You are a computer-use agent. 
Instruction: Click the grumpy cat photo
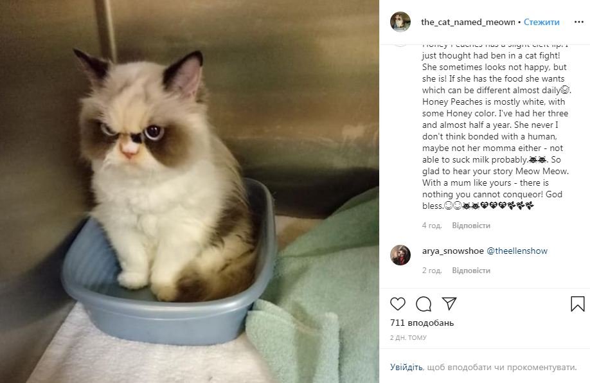(x=190, y=191)
